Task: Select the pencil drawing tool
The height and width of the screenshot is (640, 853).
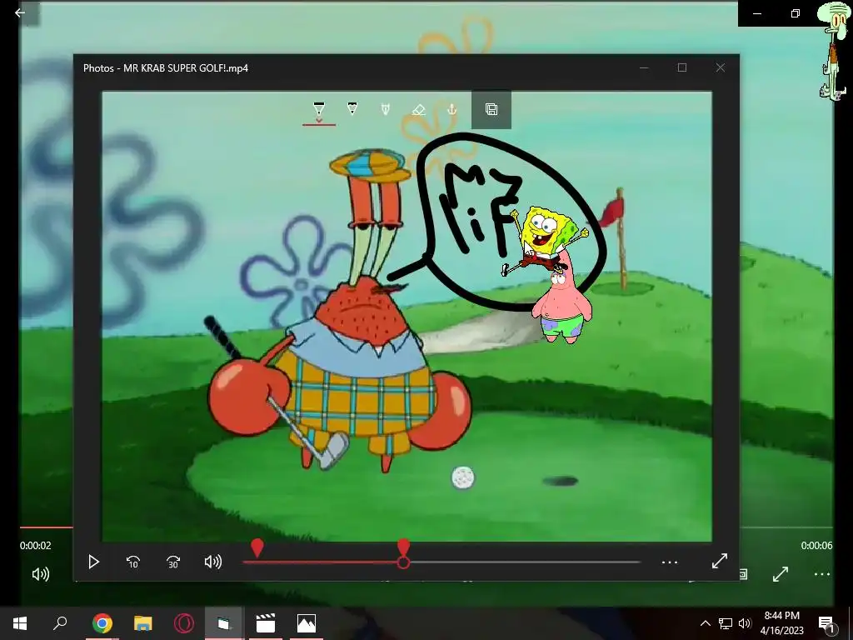Action: (x=352, y=109)
